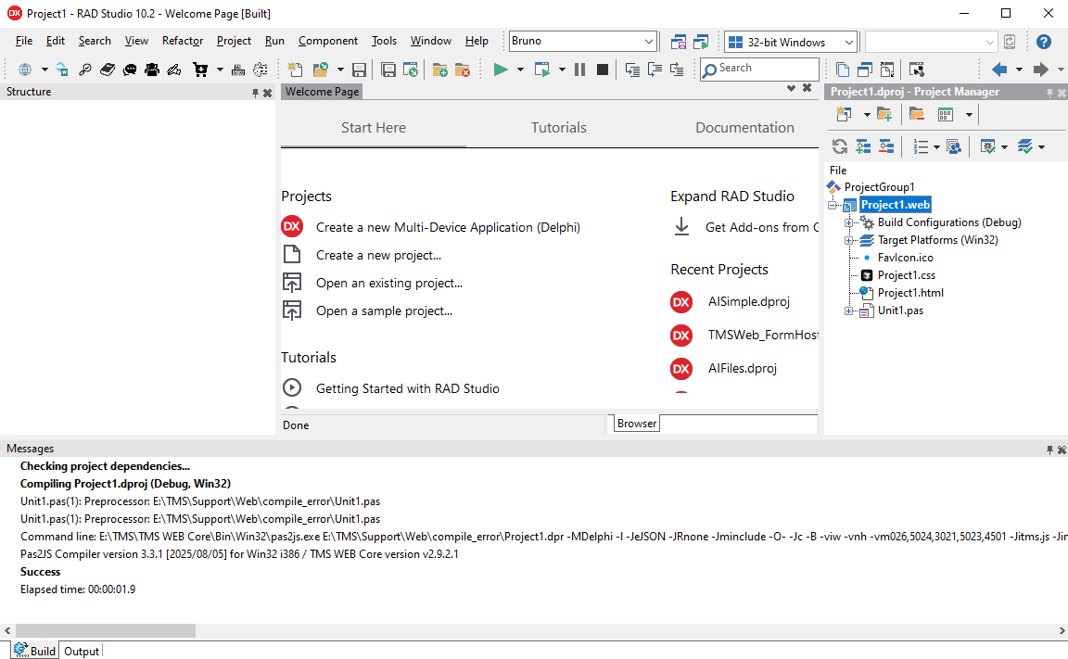The height and width of the screenshot is (659, 1068).
Task: Open the 32-bit Windows platform dropdown
Action: coord(848,42)
